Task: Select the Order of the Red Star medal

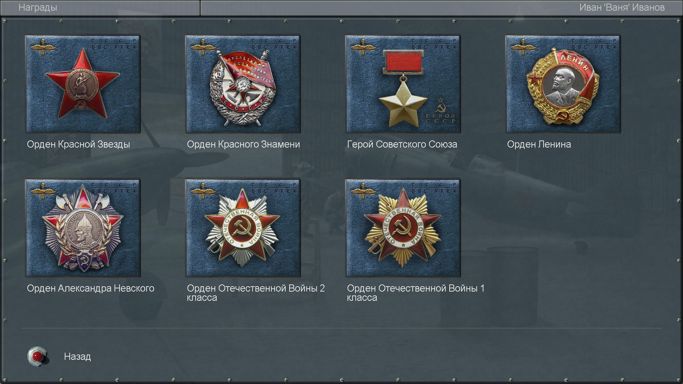Action: pyautogui.click(x=83, y=84)
